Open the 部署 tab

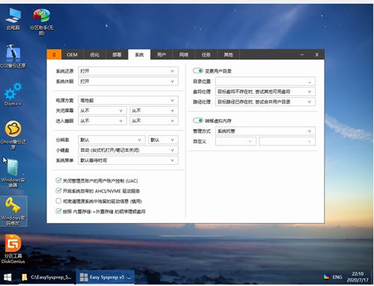pyautogui.click(x=117, y=55)
